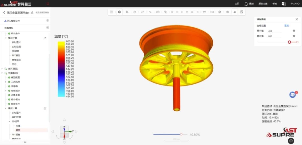Click the 最小值 input field
302x145 pixels.
[x=274, y=31]
